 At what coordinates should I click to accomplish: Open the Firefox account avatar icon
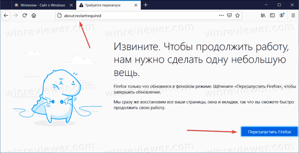click(281, 15)
